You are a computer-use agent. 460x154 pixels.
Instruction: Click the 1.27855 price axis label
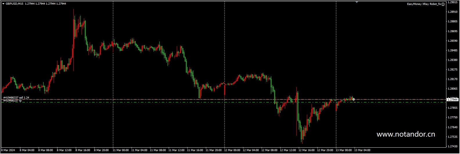[x=453, y=108]
